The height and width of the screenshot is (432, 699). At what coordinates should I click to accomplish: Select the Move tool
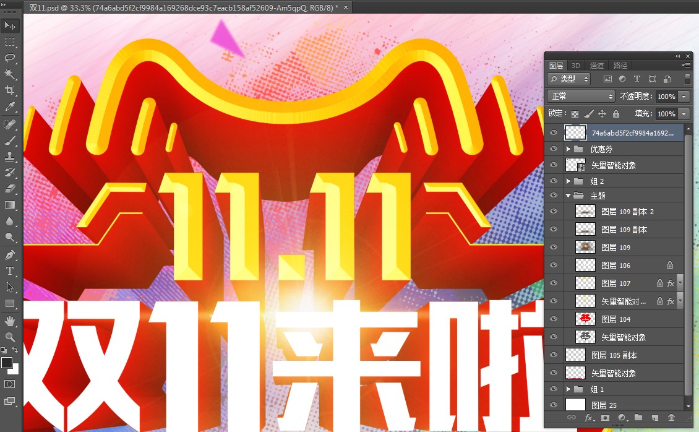pos(10,26)
